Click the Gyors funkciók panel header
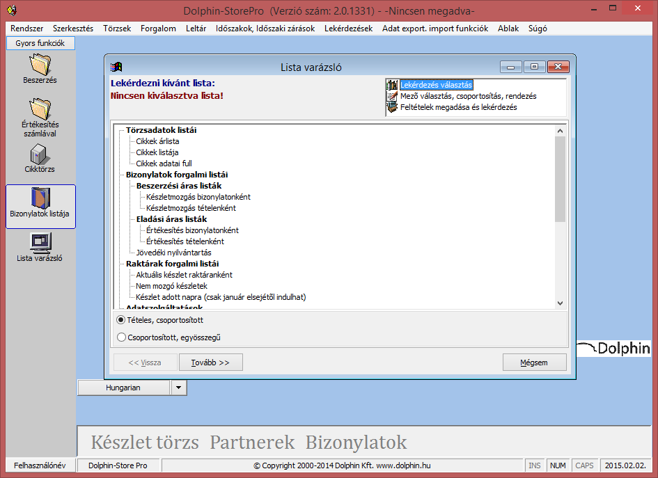The image size is (658, 478). 40,43
